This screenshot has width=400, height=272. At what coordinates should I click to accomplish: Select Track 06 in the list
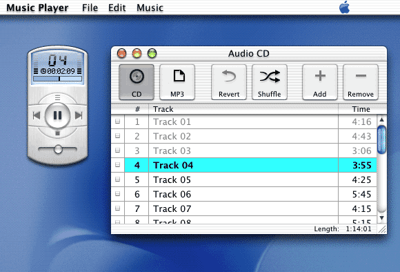click(243, 194)
